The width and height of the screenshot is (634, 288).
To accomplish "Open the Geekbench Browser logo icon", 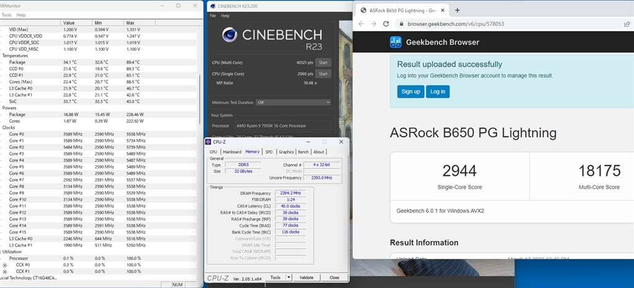I will [x=396, y=42].
